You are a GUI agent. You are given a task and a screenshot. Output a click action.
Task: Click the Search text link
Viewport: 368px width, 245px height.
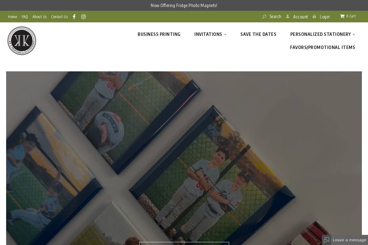(x=275, y=17)
